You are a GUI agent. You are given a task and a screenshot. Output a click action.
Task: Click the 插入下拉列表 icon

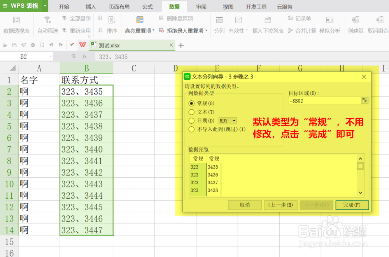[x=268, y=24]
